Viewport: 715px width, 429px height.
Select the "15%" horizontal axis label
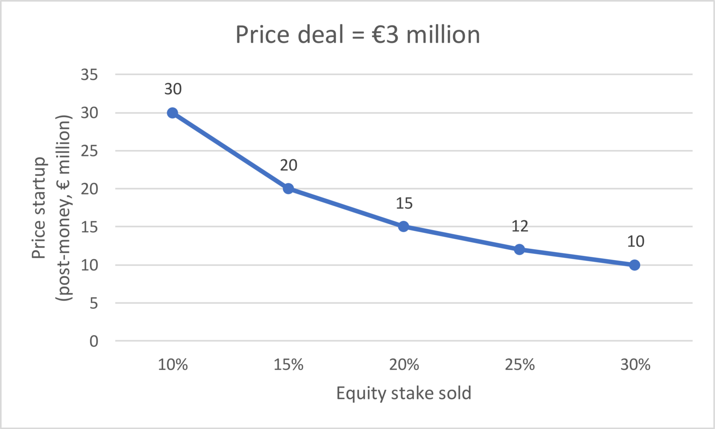tap(289, 365)
